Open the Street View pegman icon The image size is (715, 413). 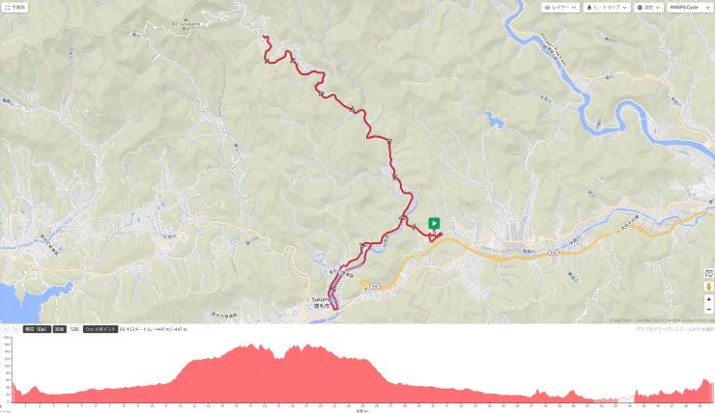pyautogui.click(x=708, y=287)
